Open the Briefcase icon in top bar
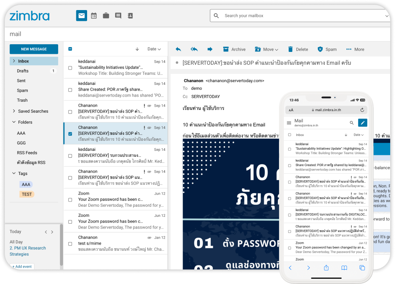 click(x=106, y=16)
